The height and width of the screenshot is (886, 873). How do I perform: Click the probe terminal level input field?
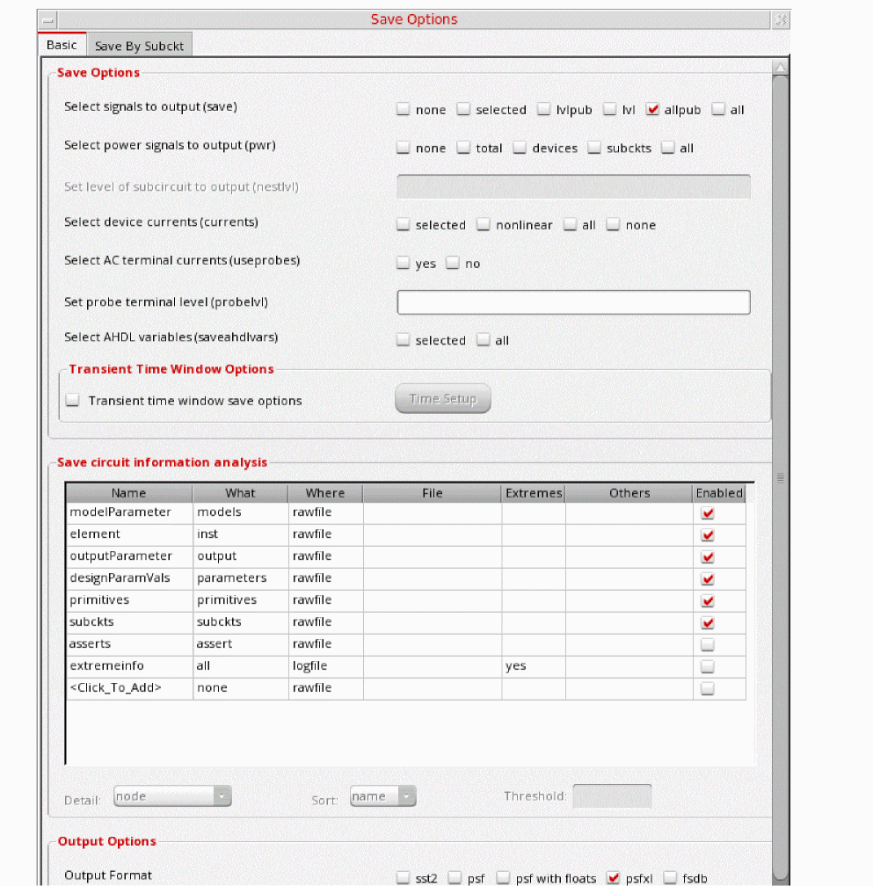tap(573, 302)
